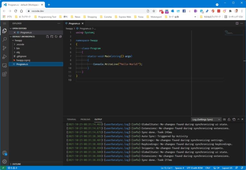
Task: Maximize the panel size with chevron
Action: [x=238, y=119]
